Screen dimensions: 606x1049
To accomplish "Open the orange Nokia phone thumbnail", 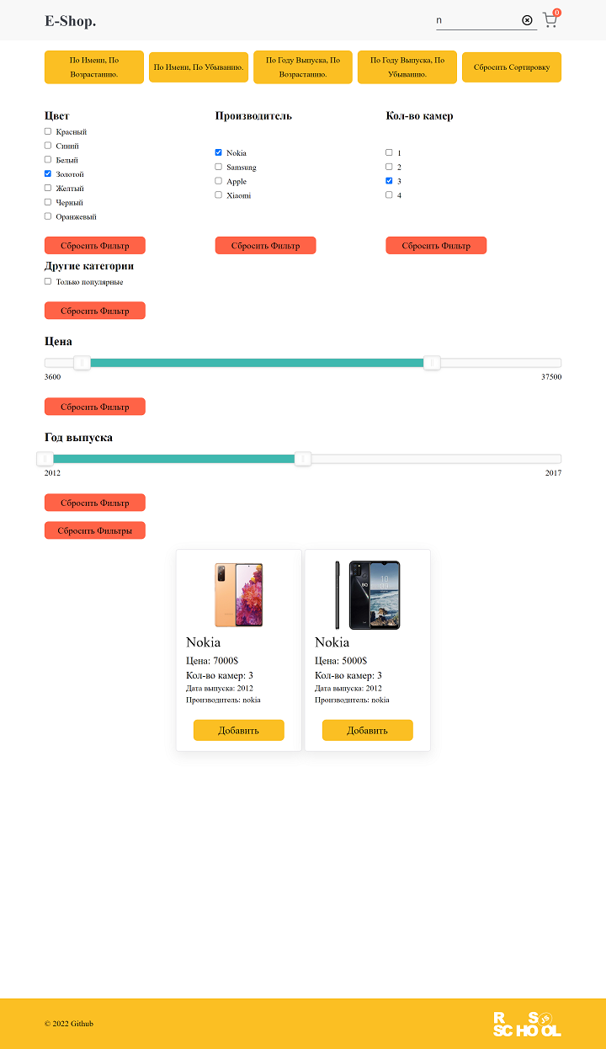I will [238, 595].
